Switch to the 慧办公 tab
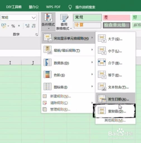Screen dimensions: 141x143 pos(34,7)
